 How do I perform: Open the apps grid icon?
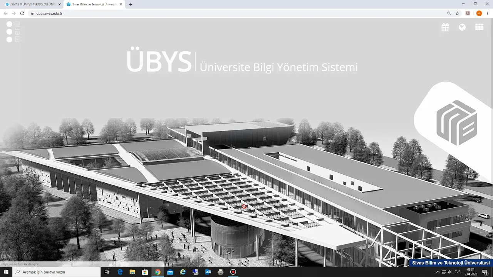click(x=479, y=27)
